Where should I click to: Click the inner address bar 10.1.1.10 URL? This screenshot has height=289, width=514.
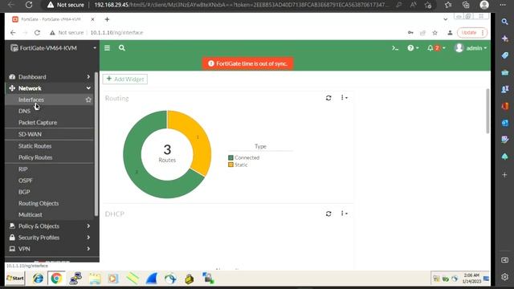(116, 33)
